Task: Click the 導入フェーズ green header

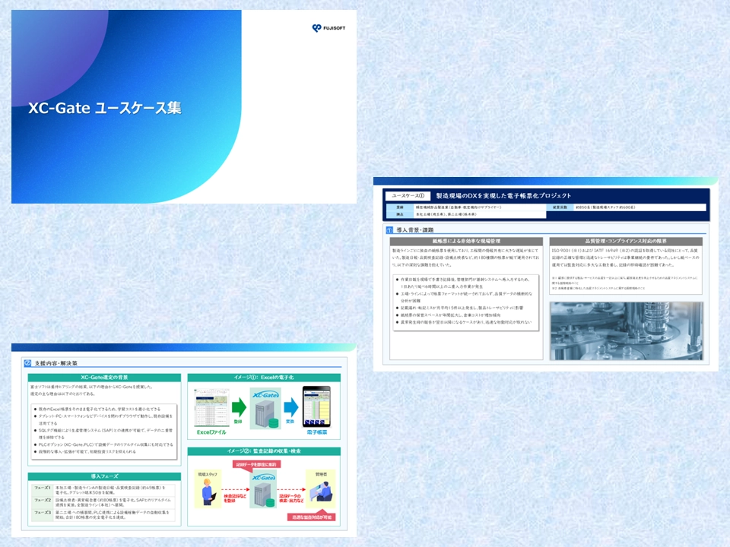Action: point(104,476)
